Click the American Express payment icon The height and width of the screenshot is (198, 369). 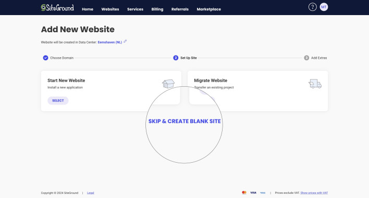[x=263, y=193]
